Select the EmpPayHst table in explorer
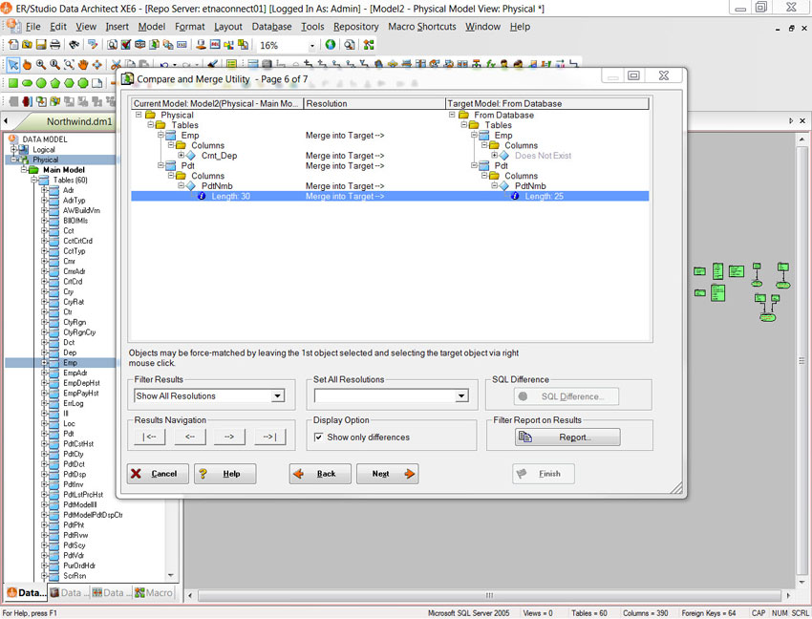812x619 pixels. (81, 394)
